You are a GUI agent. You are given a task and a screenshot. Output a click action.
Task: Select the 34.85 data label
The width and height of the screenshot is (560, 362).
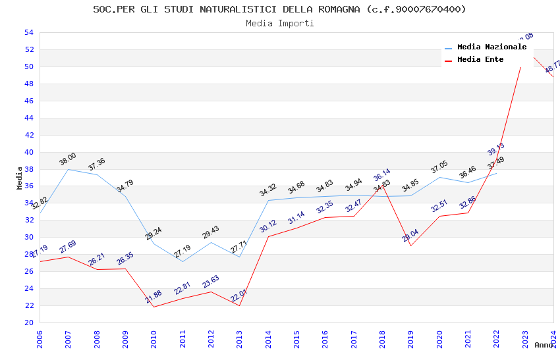pos(410,186)
